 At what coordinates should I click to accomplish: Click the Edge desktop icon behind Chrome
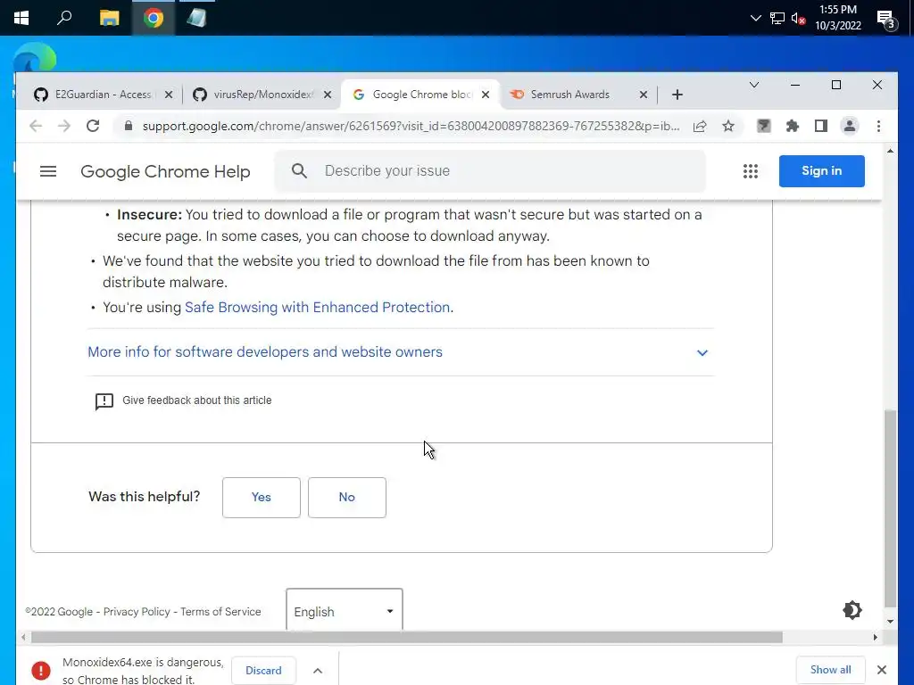pos(35,57)
